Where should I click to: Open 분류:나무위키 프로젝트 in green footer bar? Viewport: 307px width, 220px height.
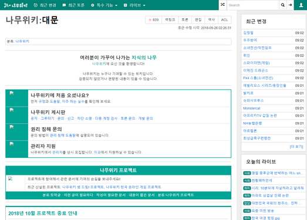point(176,195)
